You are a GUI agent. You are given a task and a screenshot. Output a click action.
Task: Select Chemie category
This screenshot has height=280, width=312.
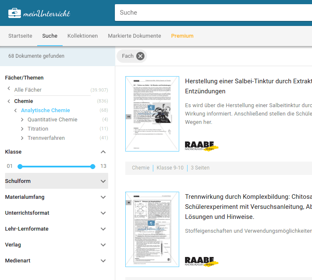point(23,101)
